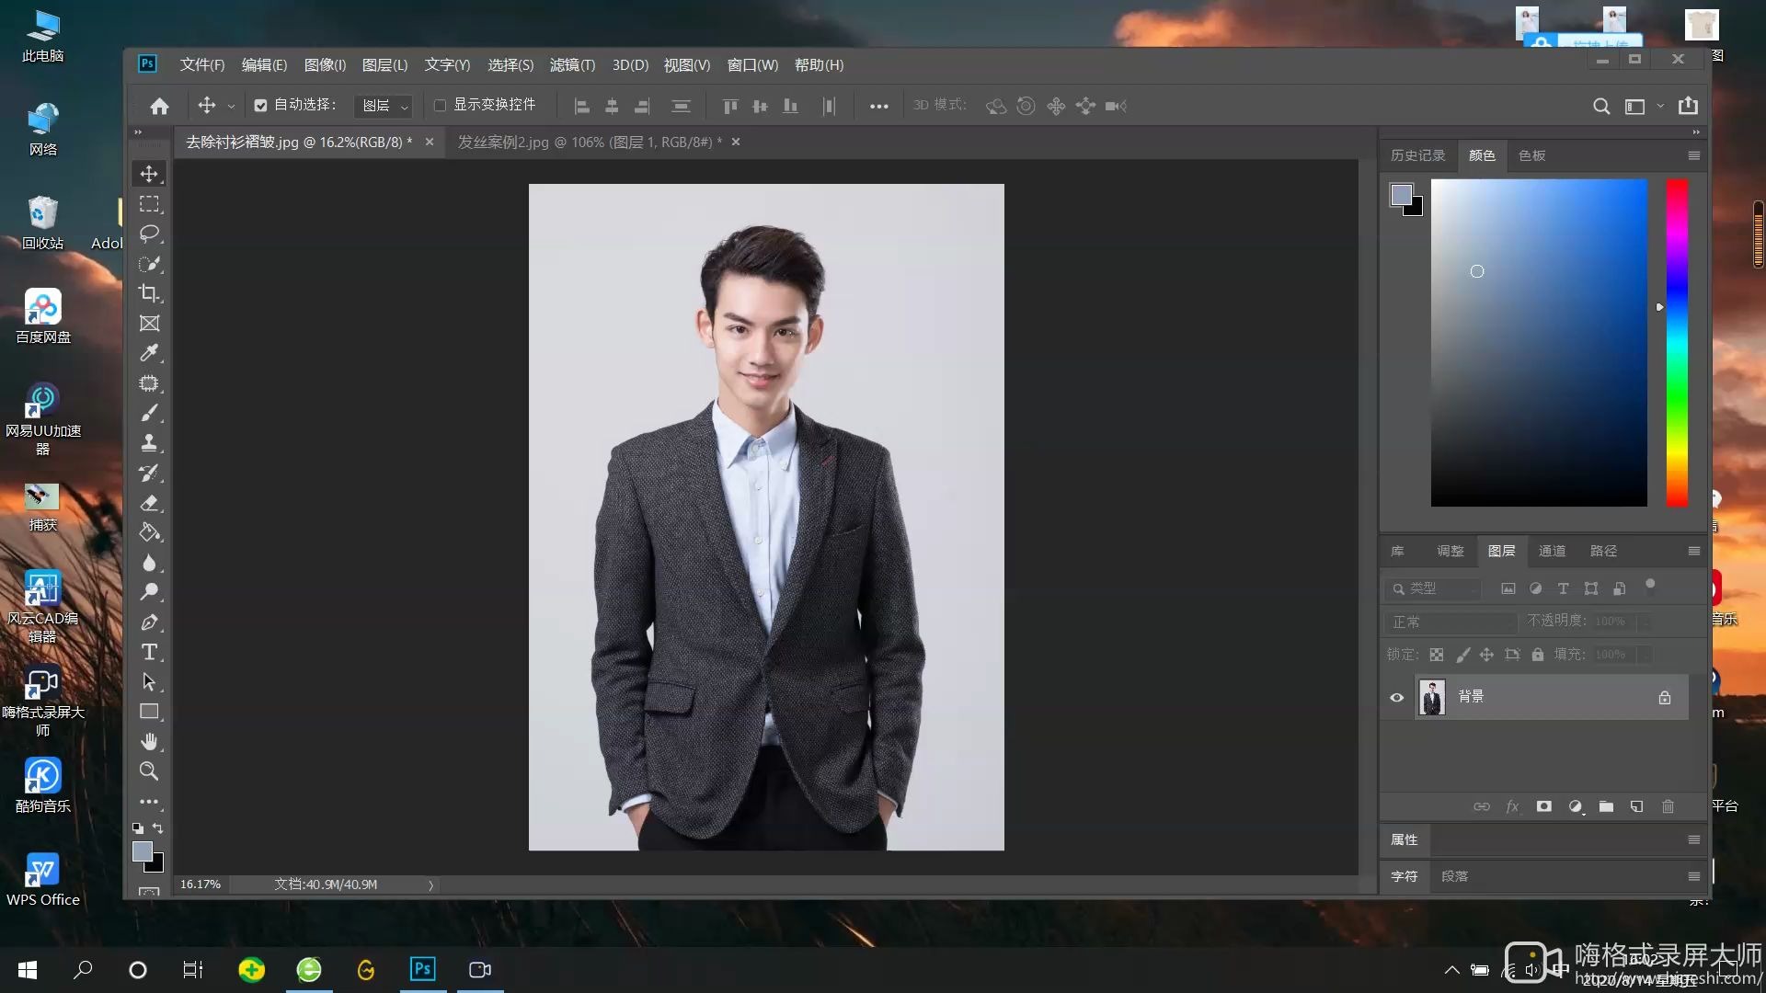Click the create new layer icon
The image size is (1766, 993).
tap(1636, 806)
